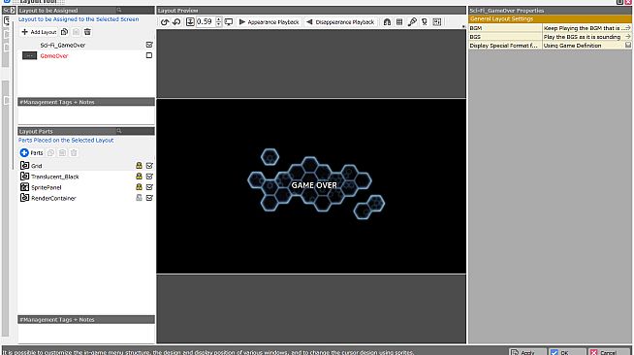
Task: Click the container icon beside Grid
Action: tap(24, 165)
